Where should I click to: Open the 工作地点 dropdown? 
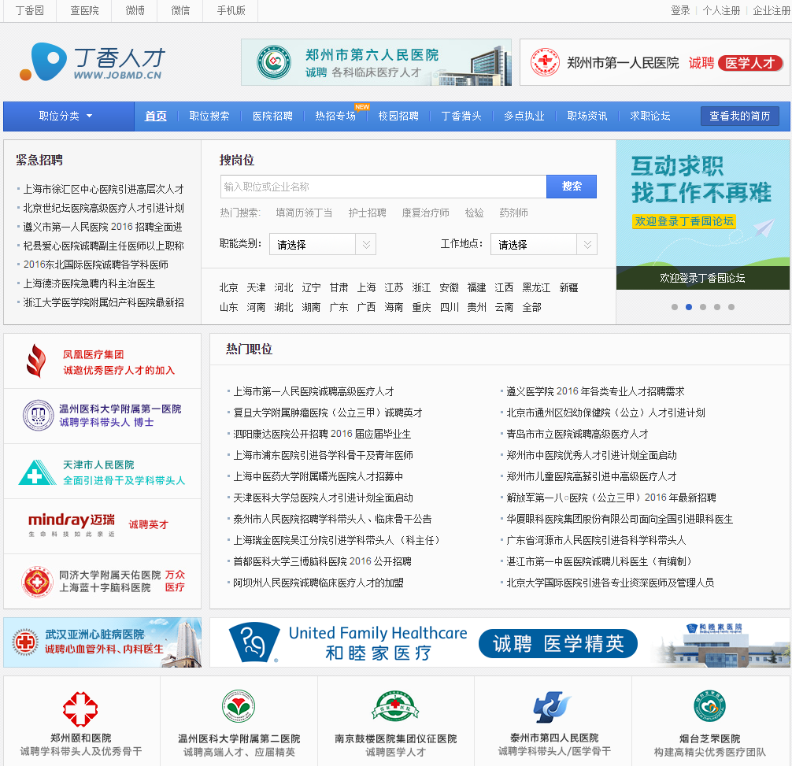(x=544, y=244)
